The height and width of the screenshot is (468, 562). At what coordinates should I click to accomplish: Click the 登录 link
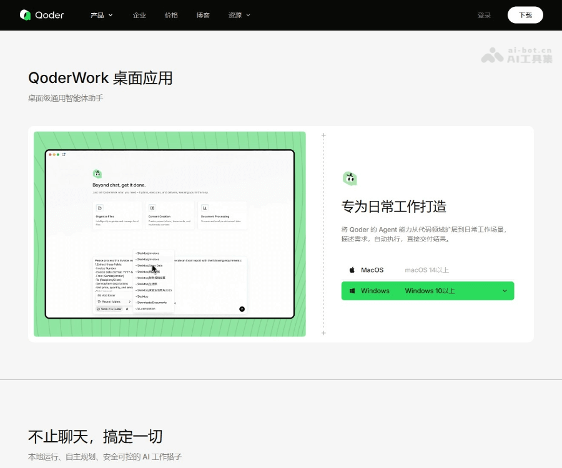pos(484,15)
